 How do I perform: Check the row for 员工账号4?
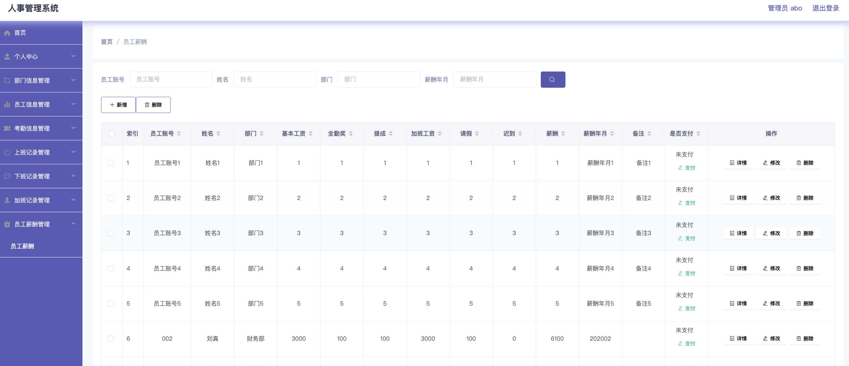pyautogui.click(x=111, y=269)
